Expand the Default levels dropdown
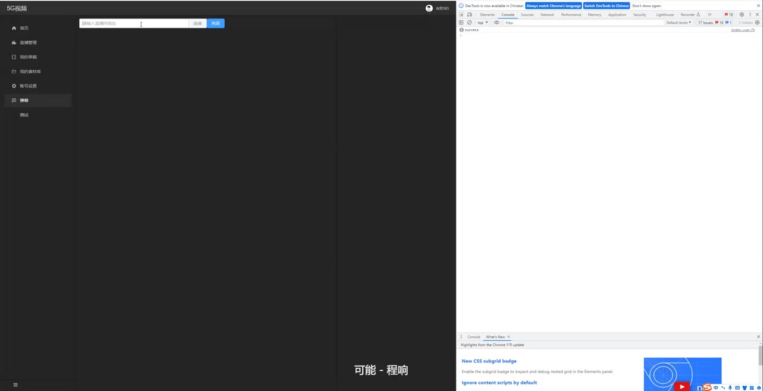763x391 pixels. pos(678,23)
